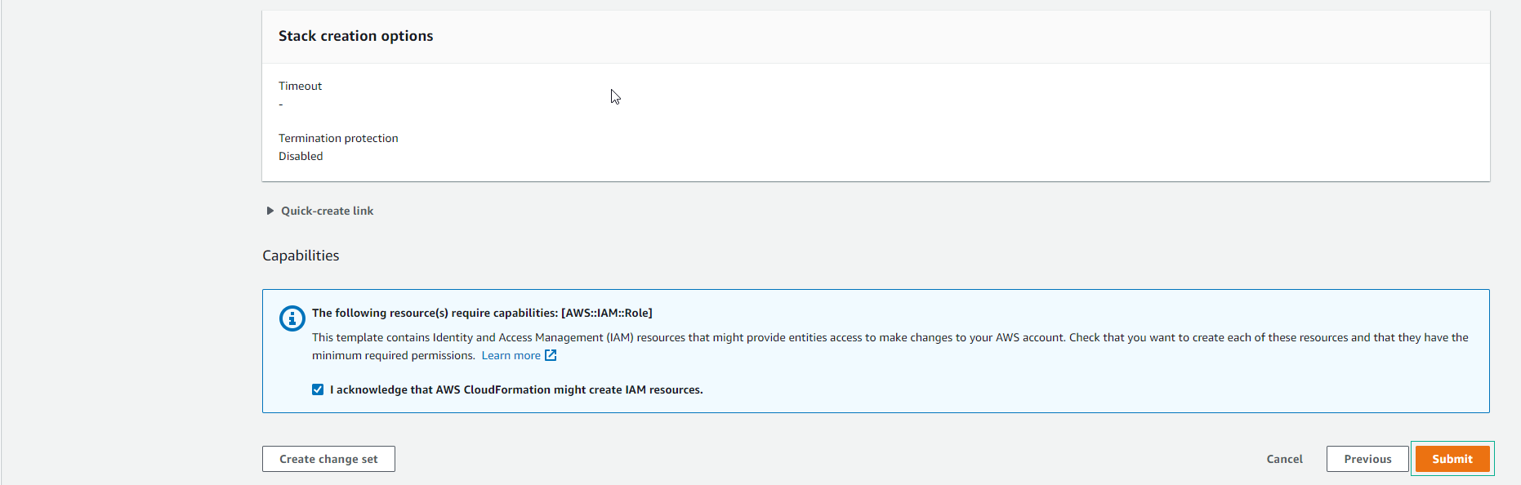Expand the Quick-create link triangle arrow
Viewport: 1521px width, 485px height.
270,211
